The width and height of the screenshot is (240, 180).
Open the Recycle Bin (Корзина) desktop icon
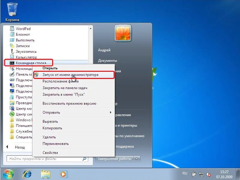(12, 12)
